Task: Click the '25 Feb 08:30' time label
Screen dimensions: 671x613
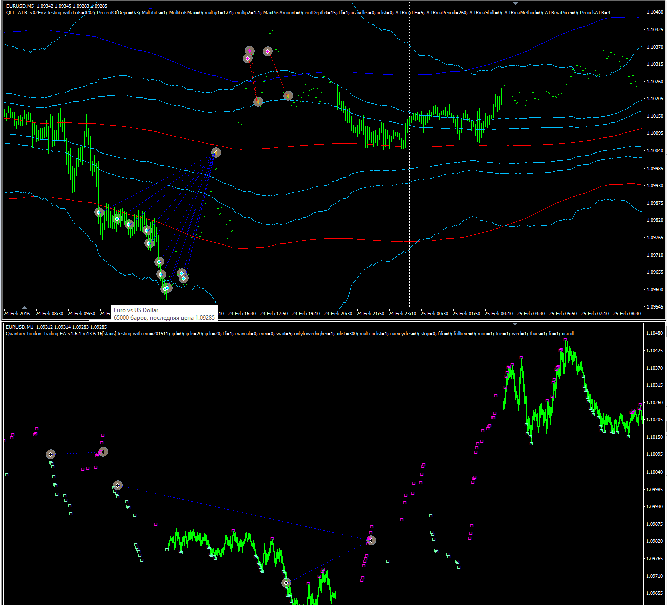Action: coord(627,314)
